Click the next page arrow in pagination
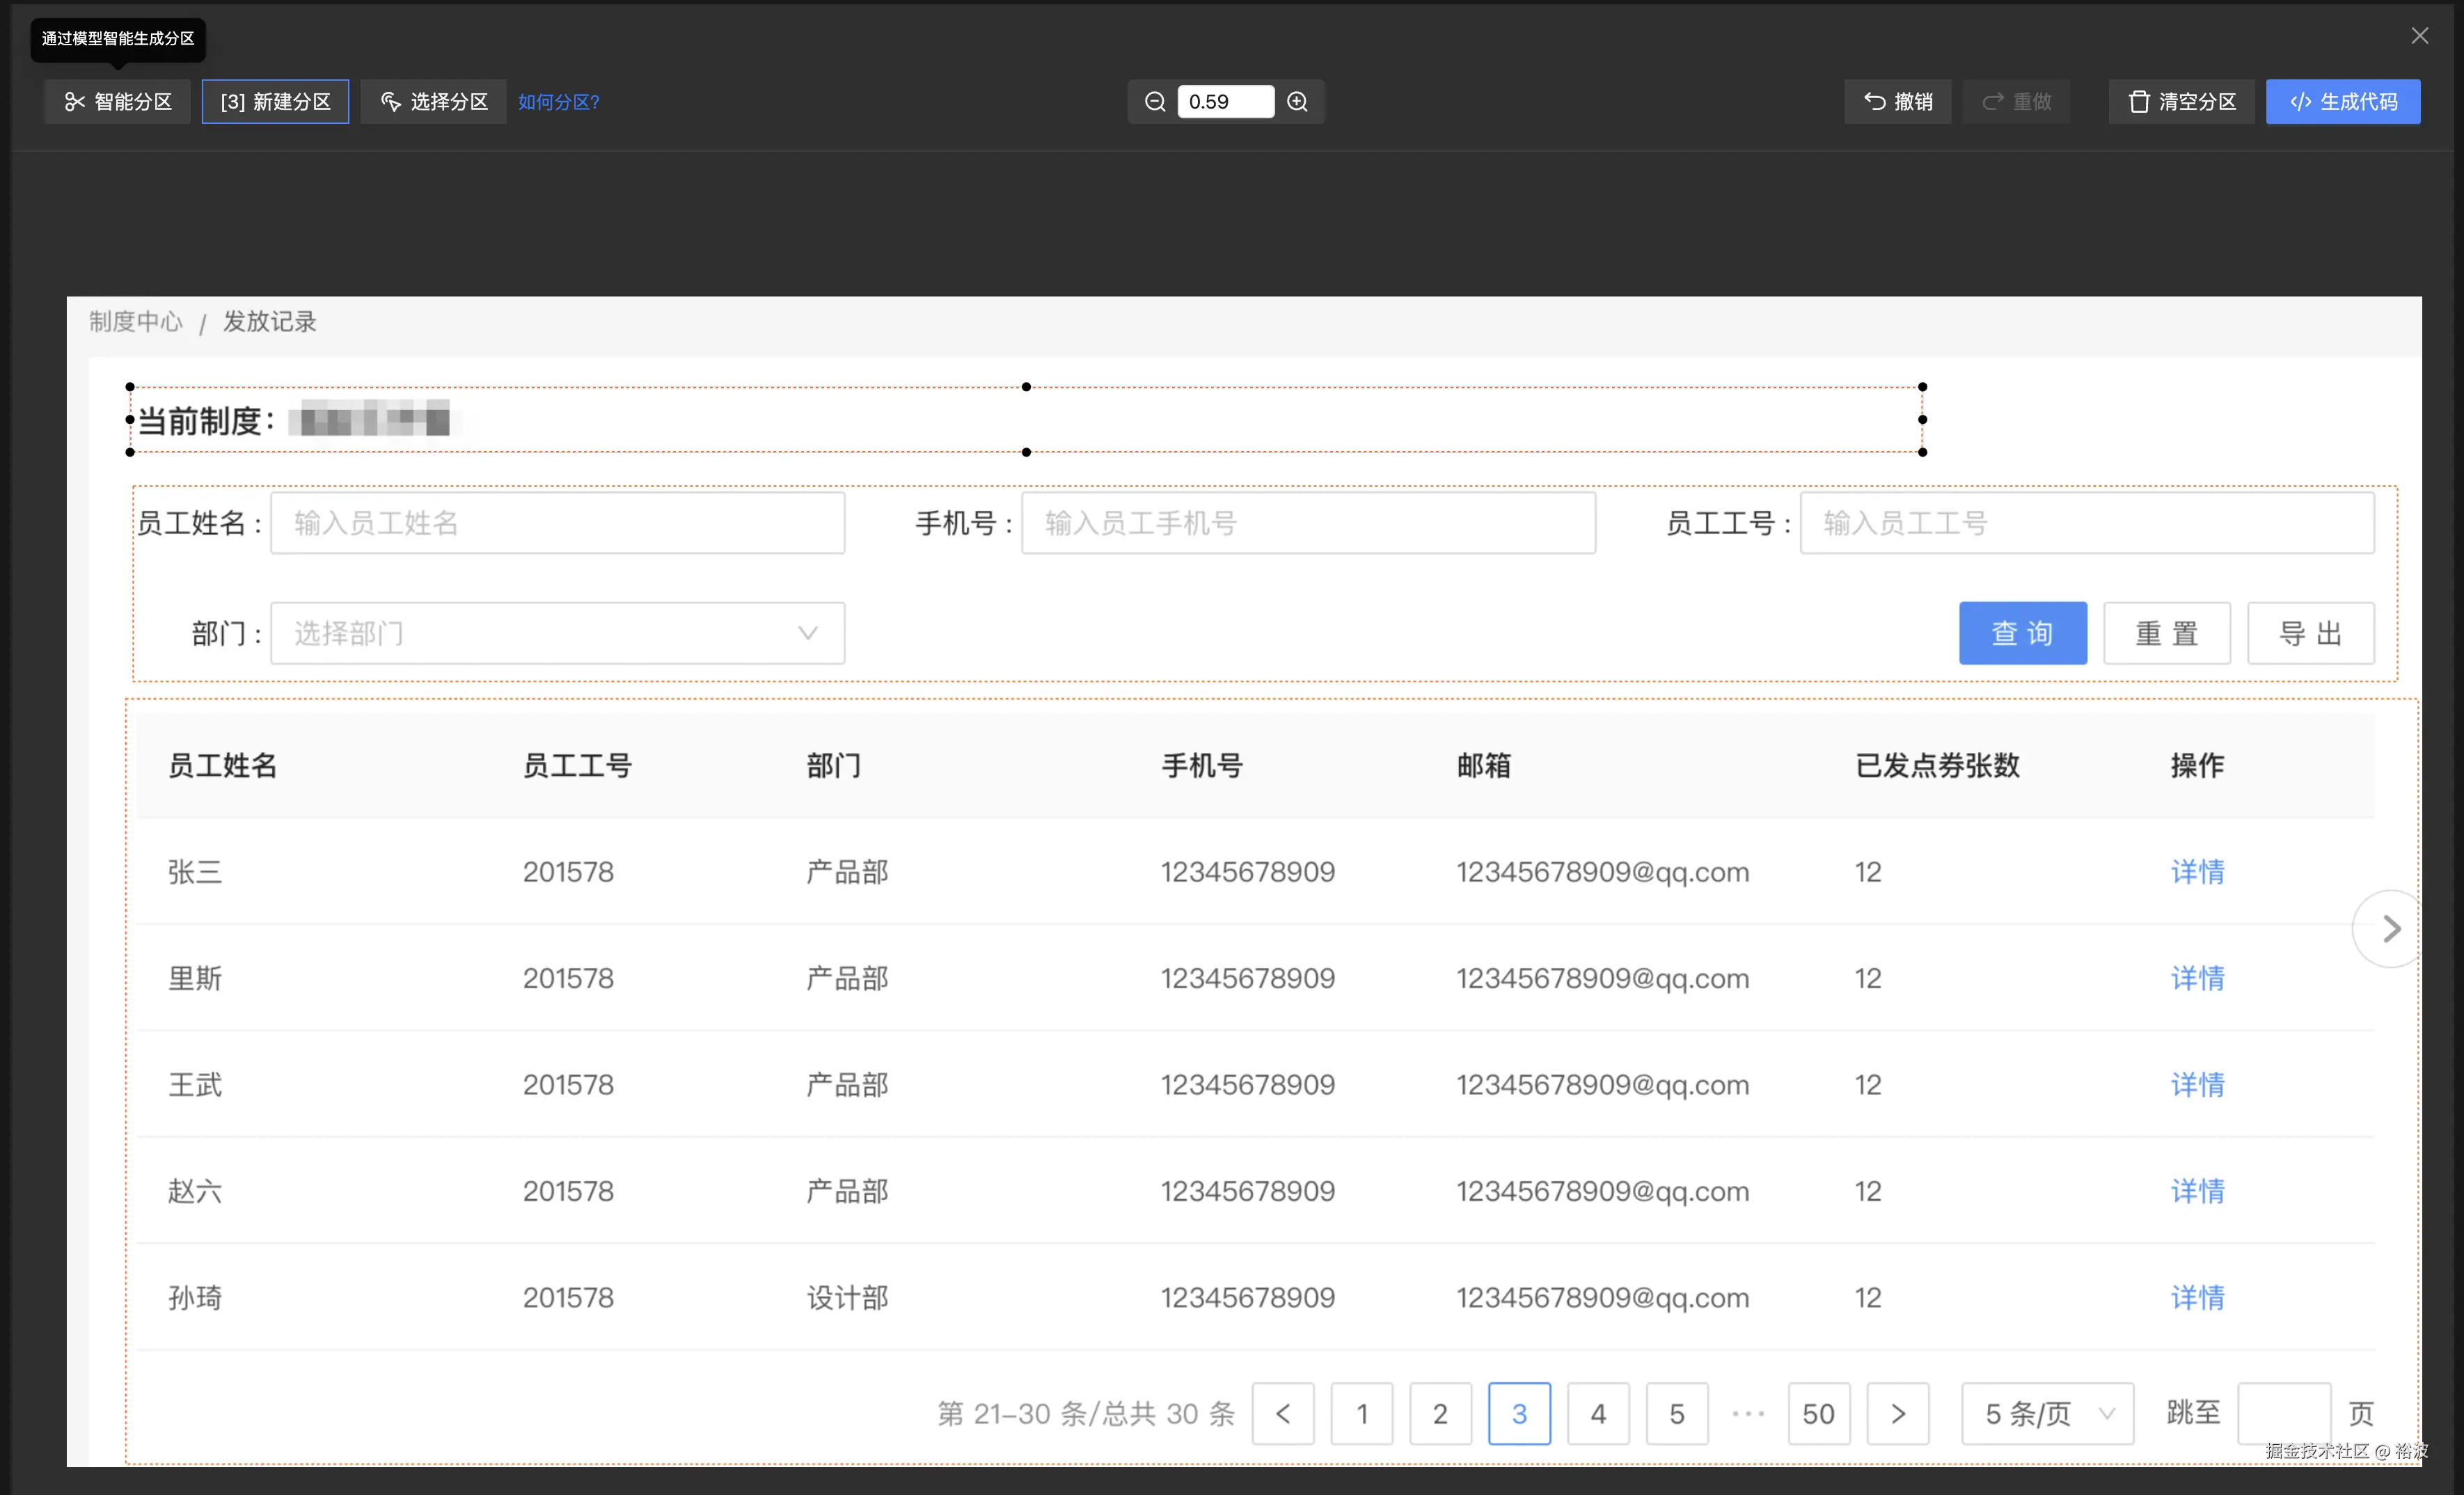The height and width of the screenshot is (1495, 2464). (1897, 1413)
